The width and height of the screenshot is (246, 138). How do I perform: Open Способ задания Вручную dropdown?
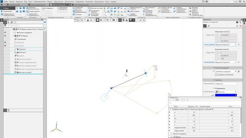coord(226,92)
